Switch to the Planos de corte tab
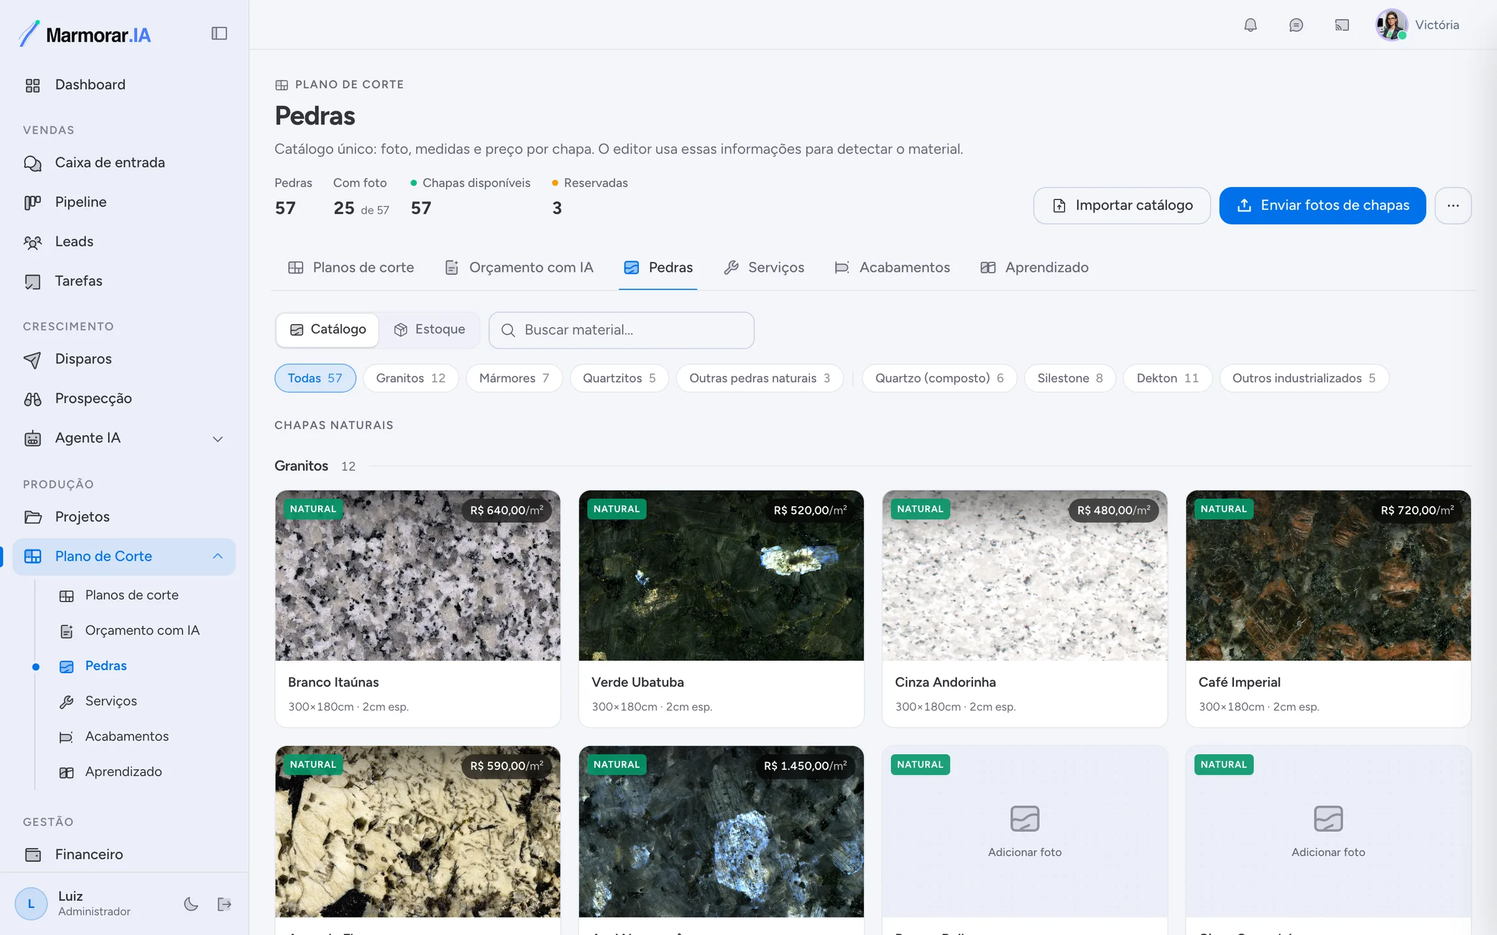This screenshot has height=935, width=1497. 351,268
